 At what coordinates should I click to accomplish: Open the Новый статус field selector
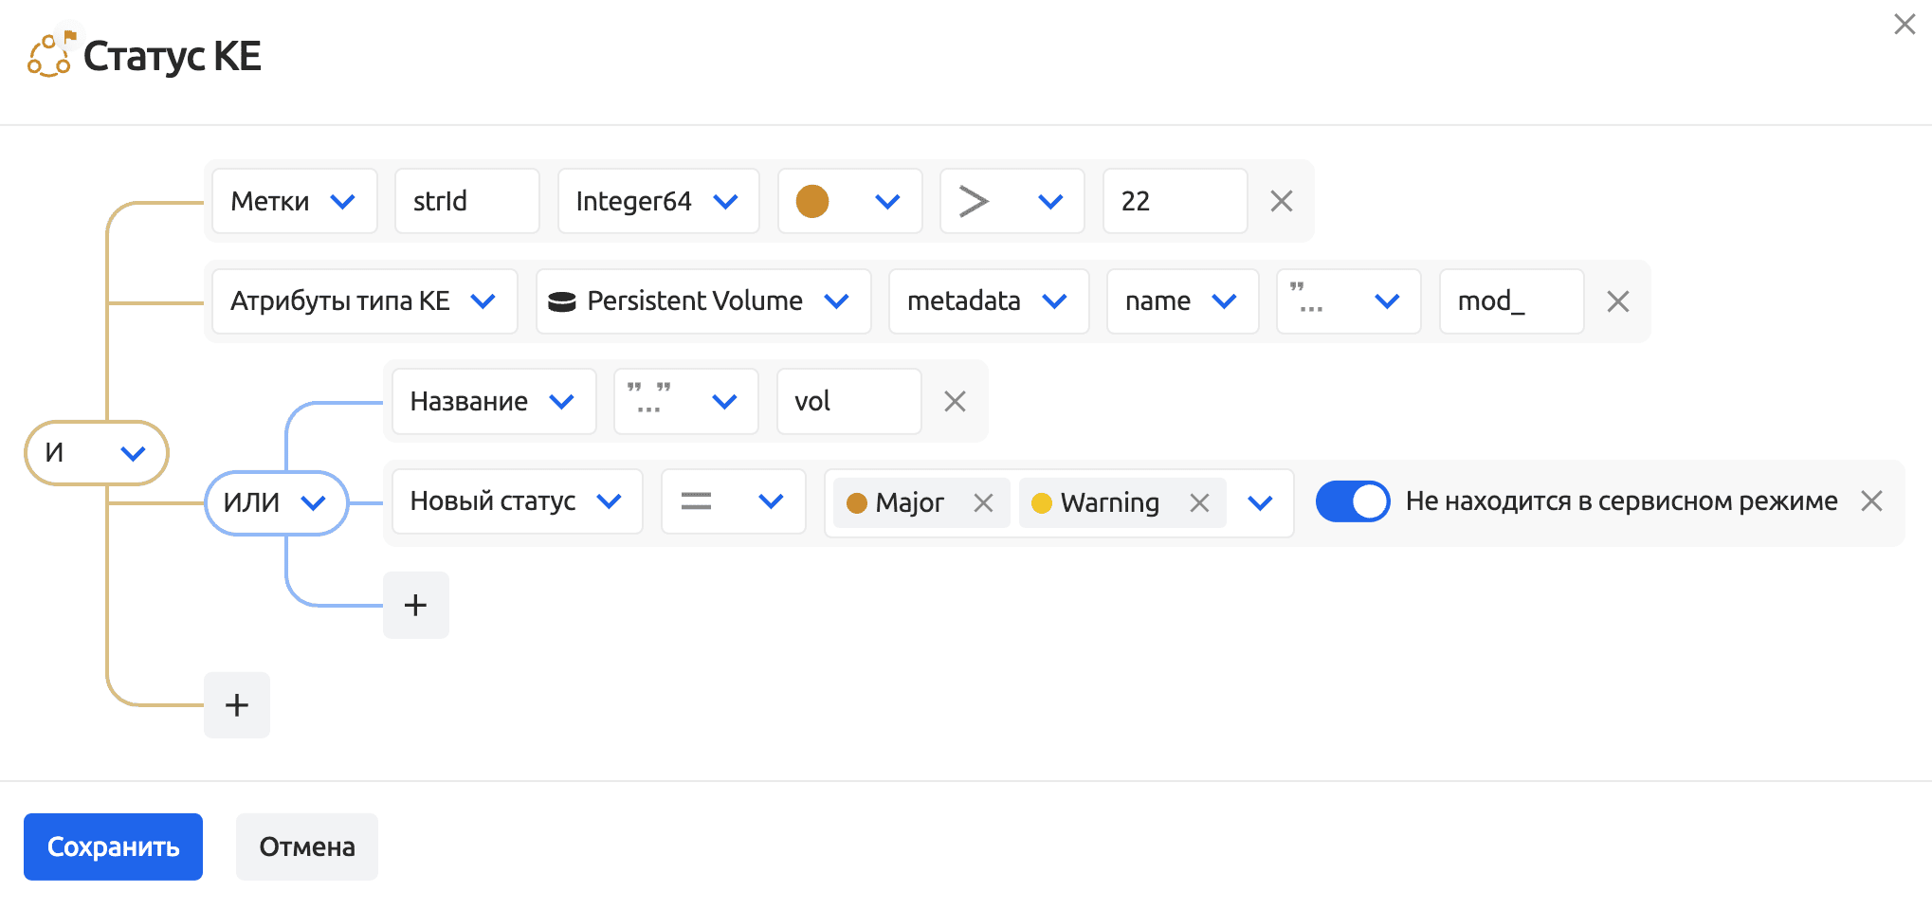517,501
